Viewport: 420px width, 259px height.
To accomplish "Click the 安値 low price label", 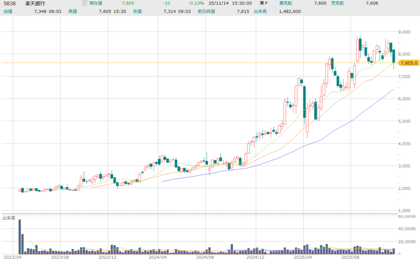I will point(137,11).
